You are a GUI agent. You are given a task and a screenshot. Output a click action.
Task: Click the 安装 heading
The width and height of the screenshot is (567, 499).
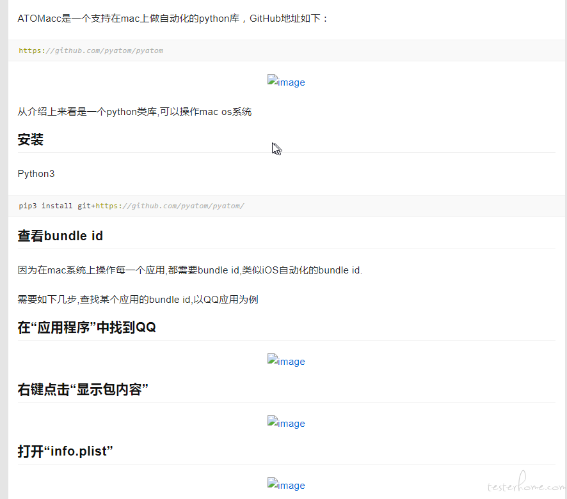point(30,140)
